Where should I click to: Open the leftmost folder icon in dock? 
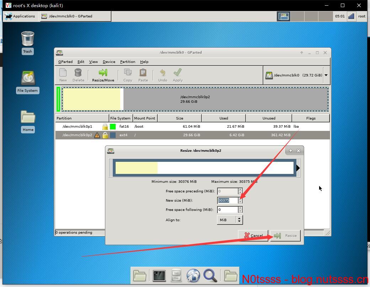tap(140, 276)
